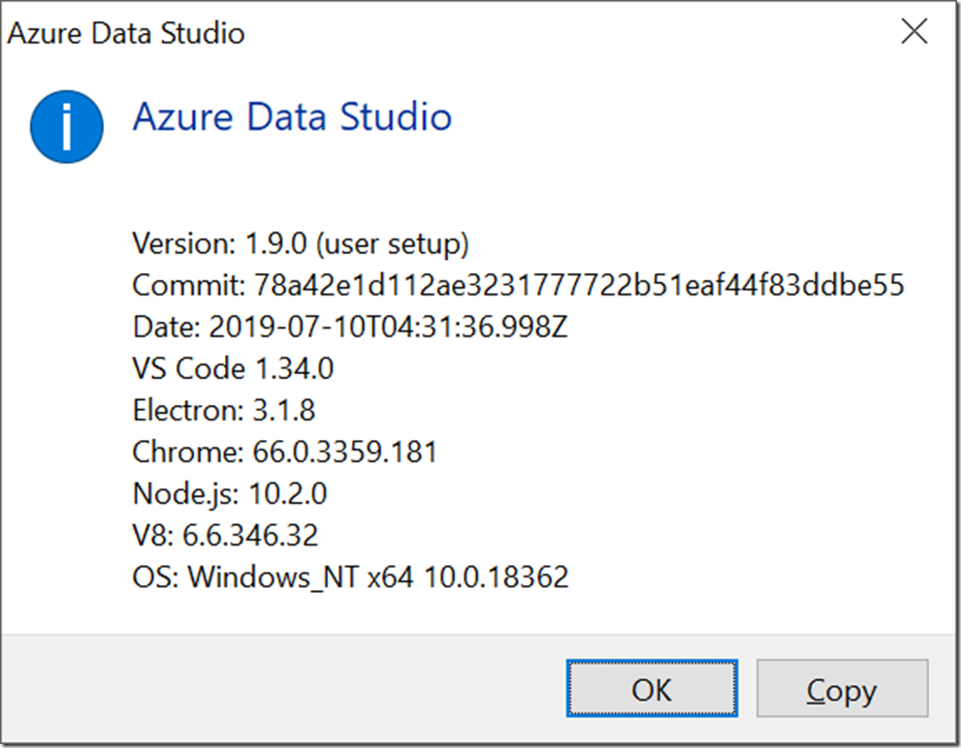Click the blue information icon

point(66,127)
